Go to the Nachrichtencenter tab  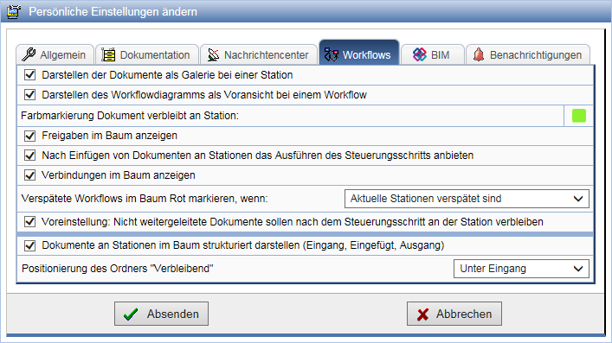[258, 54]
